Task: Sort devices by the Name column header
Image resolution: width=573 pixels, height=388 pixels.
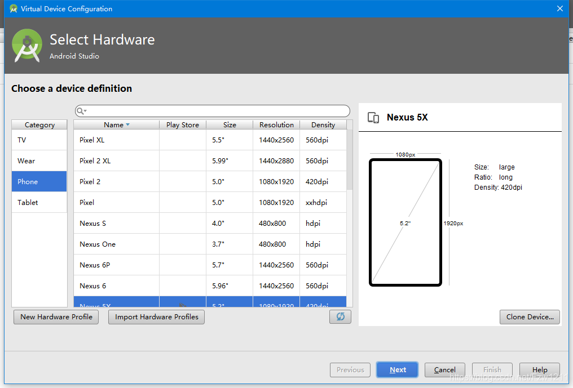Action: coord(116,125)
